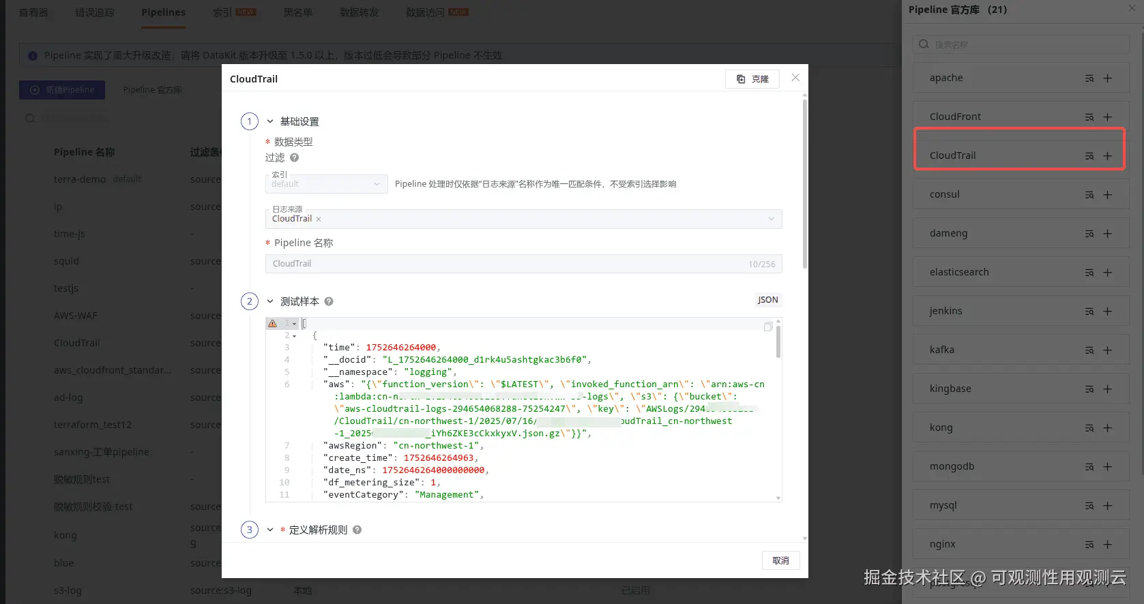Remove the CloudTrail tag from 日志来源

[319, 220]
